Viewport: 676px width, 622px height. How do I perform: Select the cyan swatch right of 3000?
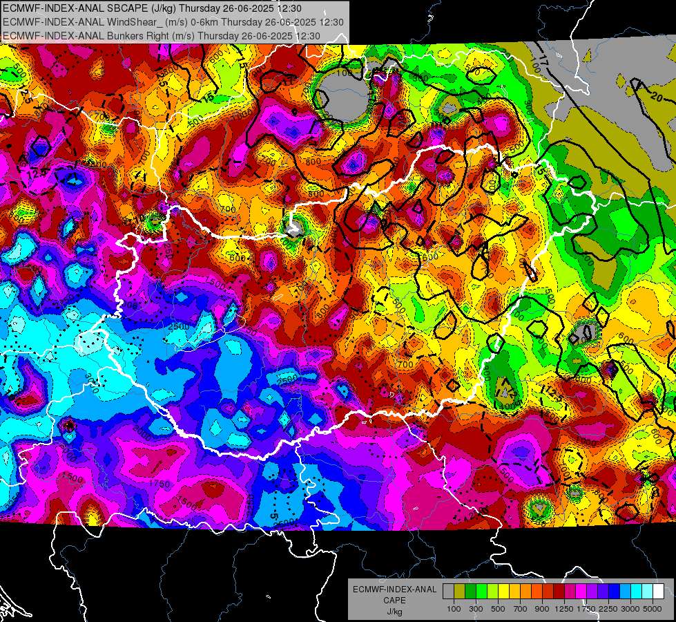pos(637,591)
